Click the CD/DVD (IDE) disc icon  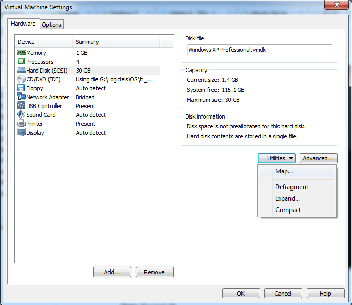21,79
